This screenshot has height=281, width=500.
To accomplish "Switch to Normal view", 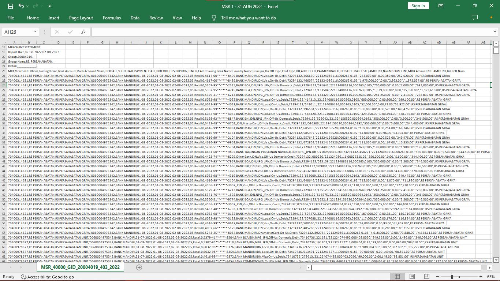I will click(x=397, y=277).
